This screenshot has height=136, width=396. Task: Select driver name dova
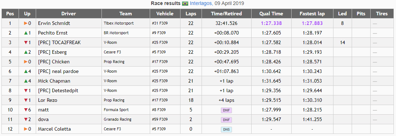(44, 119)
